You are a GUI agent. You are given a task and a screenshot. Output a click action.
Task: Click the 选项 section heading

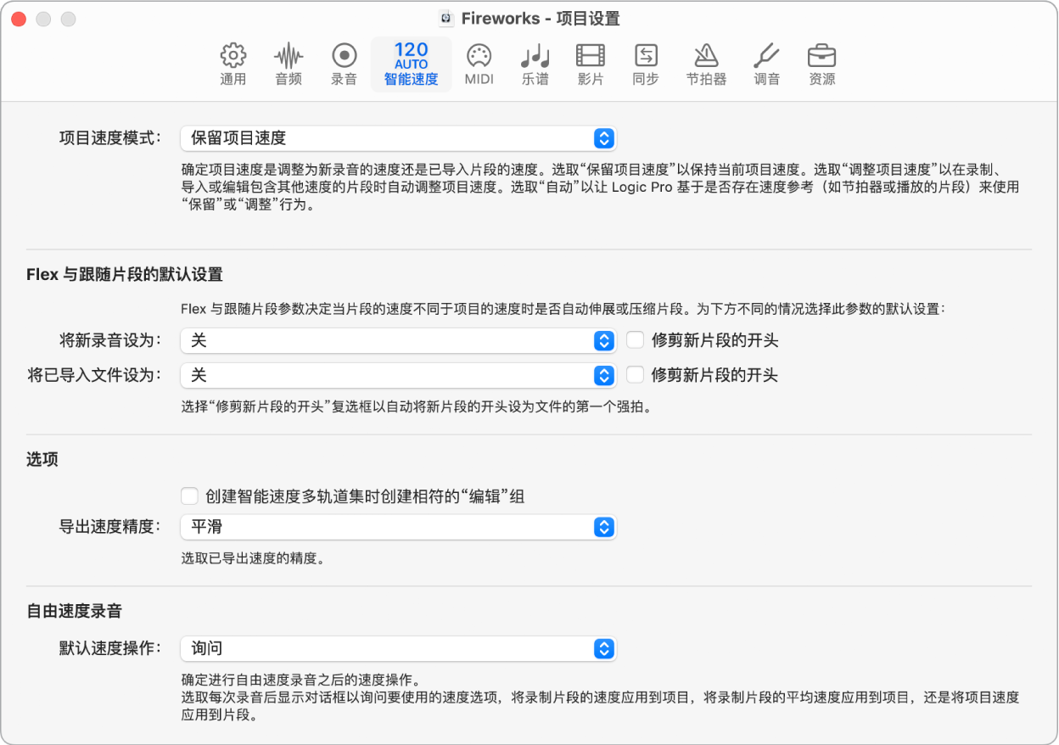coord(42,460)
